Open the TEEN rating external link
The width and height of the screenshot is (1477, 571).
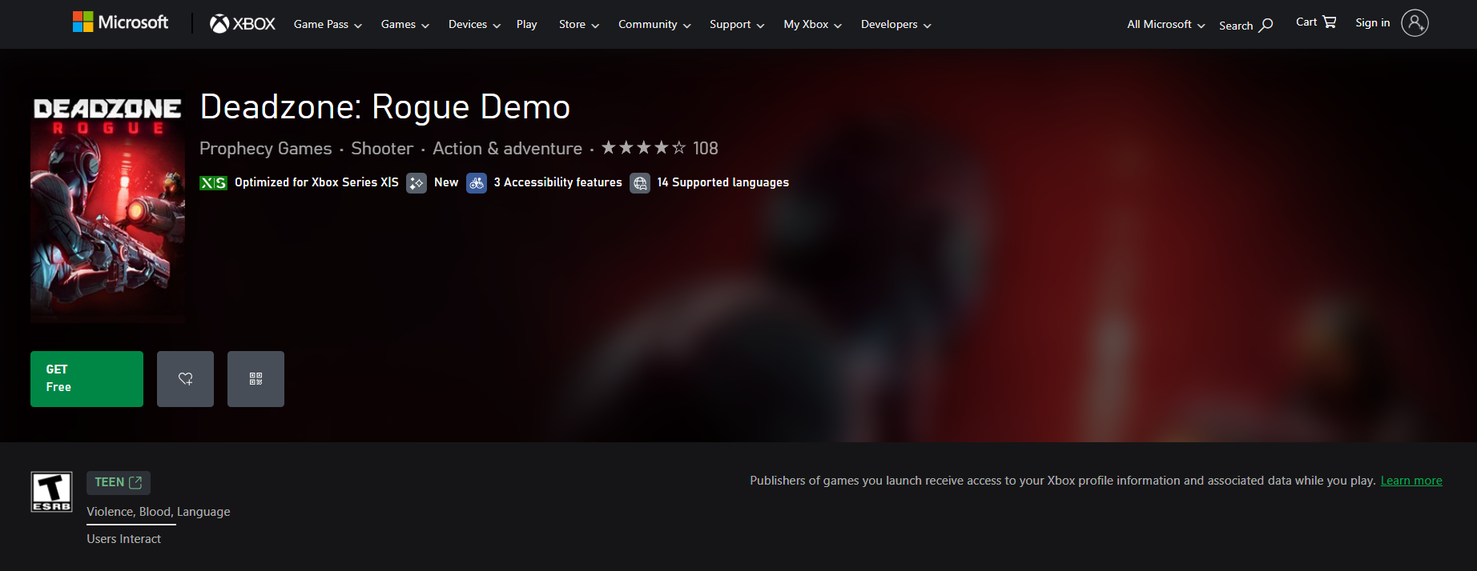point(119,482)
